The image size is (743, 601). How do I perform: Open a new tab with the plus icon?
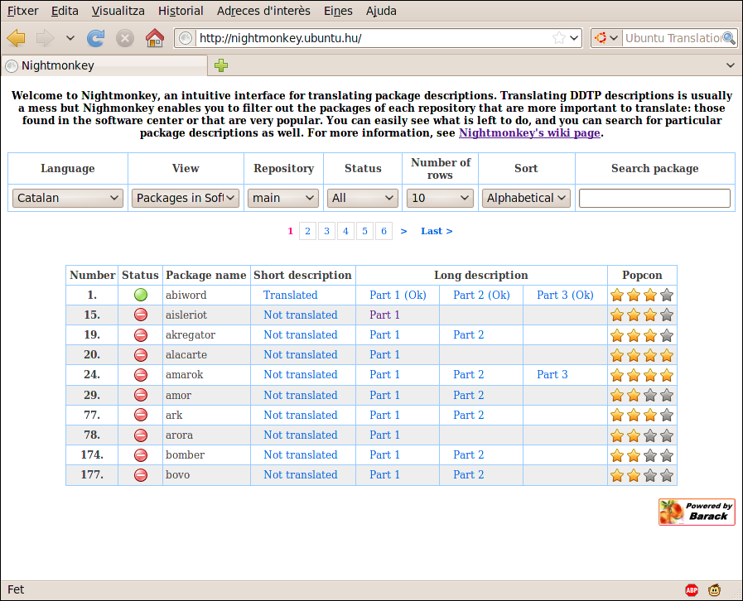(x=221, y=65)
